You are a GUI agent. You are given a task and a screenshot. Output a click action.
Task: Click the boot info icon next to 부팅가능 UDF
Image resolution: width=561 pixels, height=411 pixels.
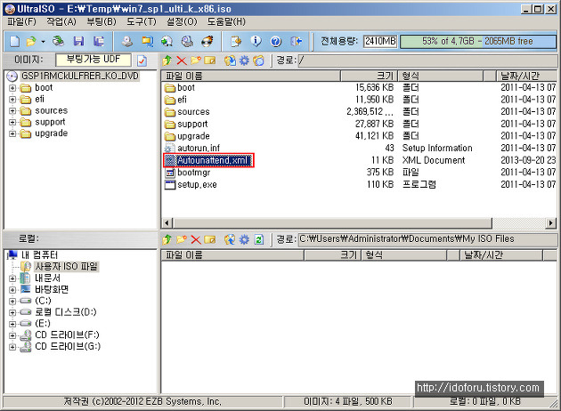click(142, 60)
